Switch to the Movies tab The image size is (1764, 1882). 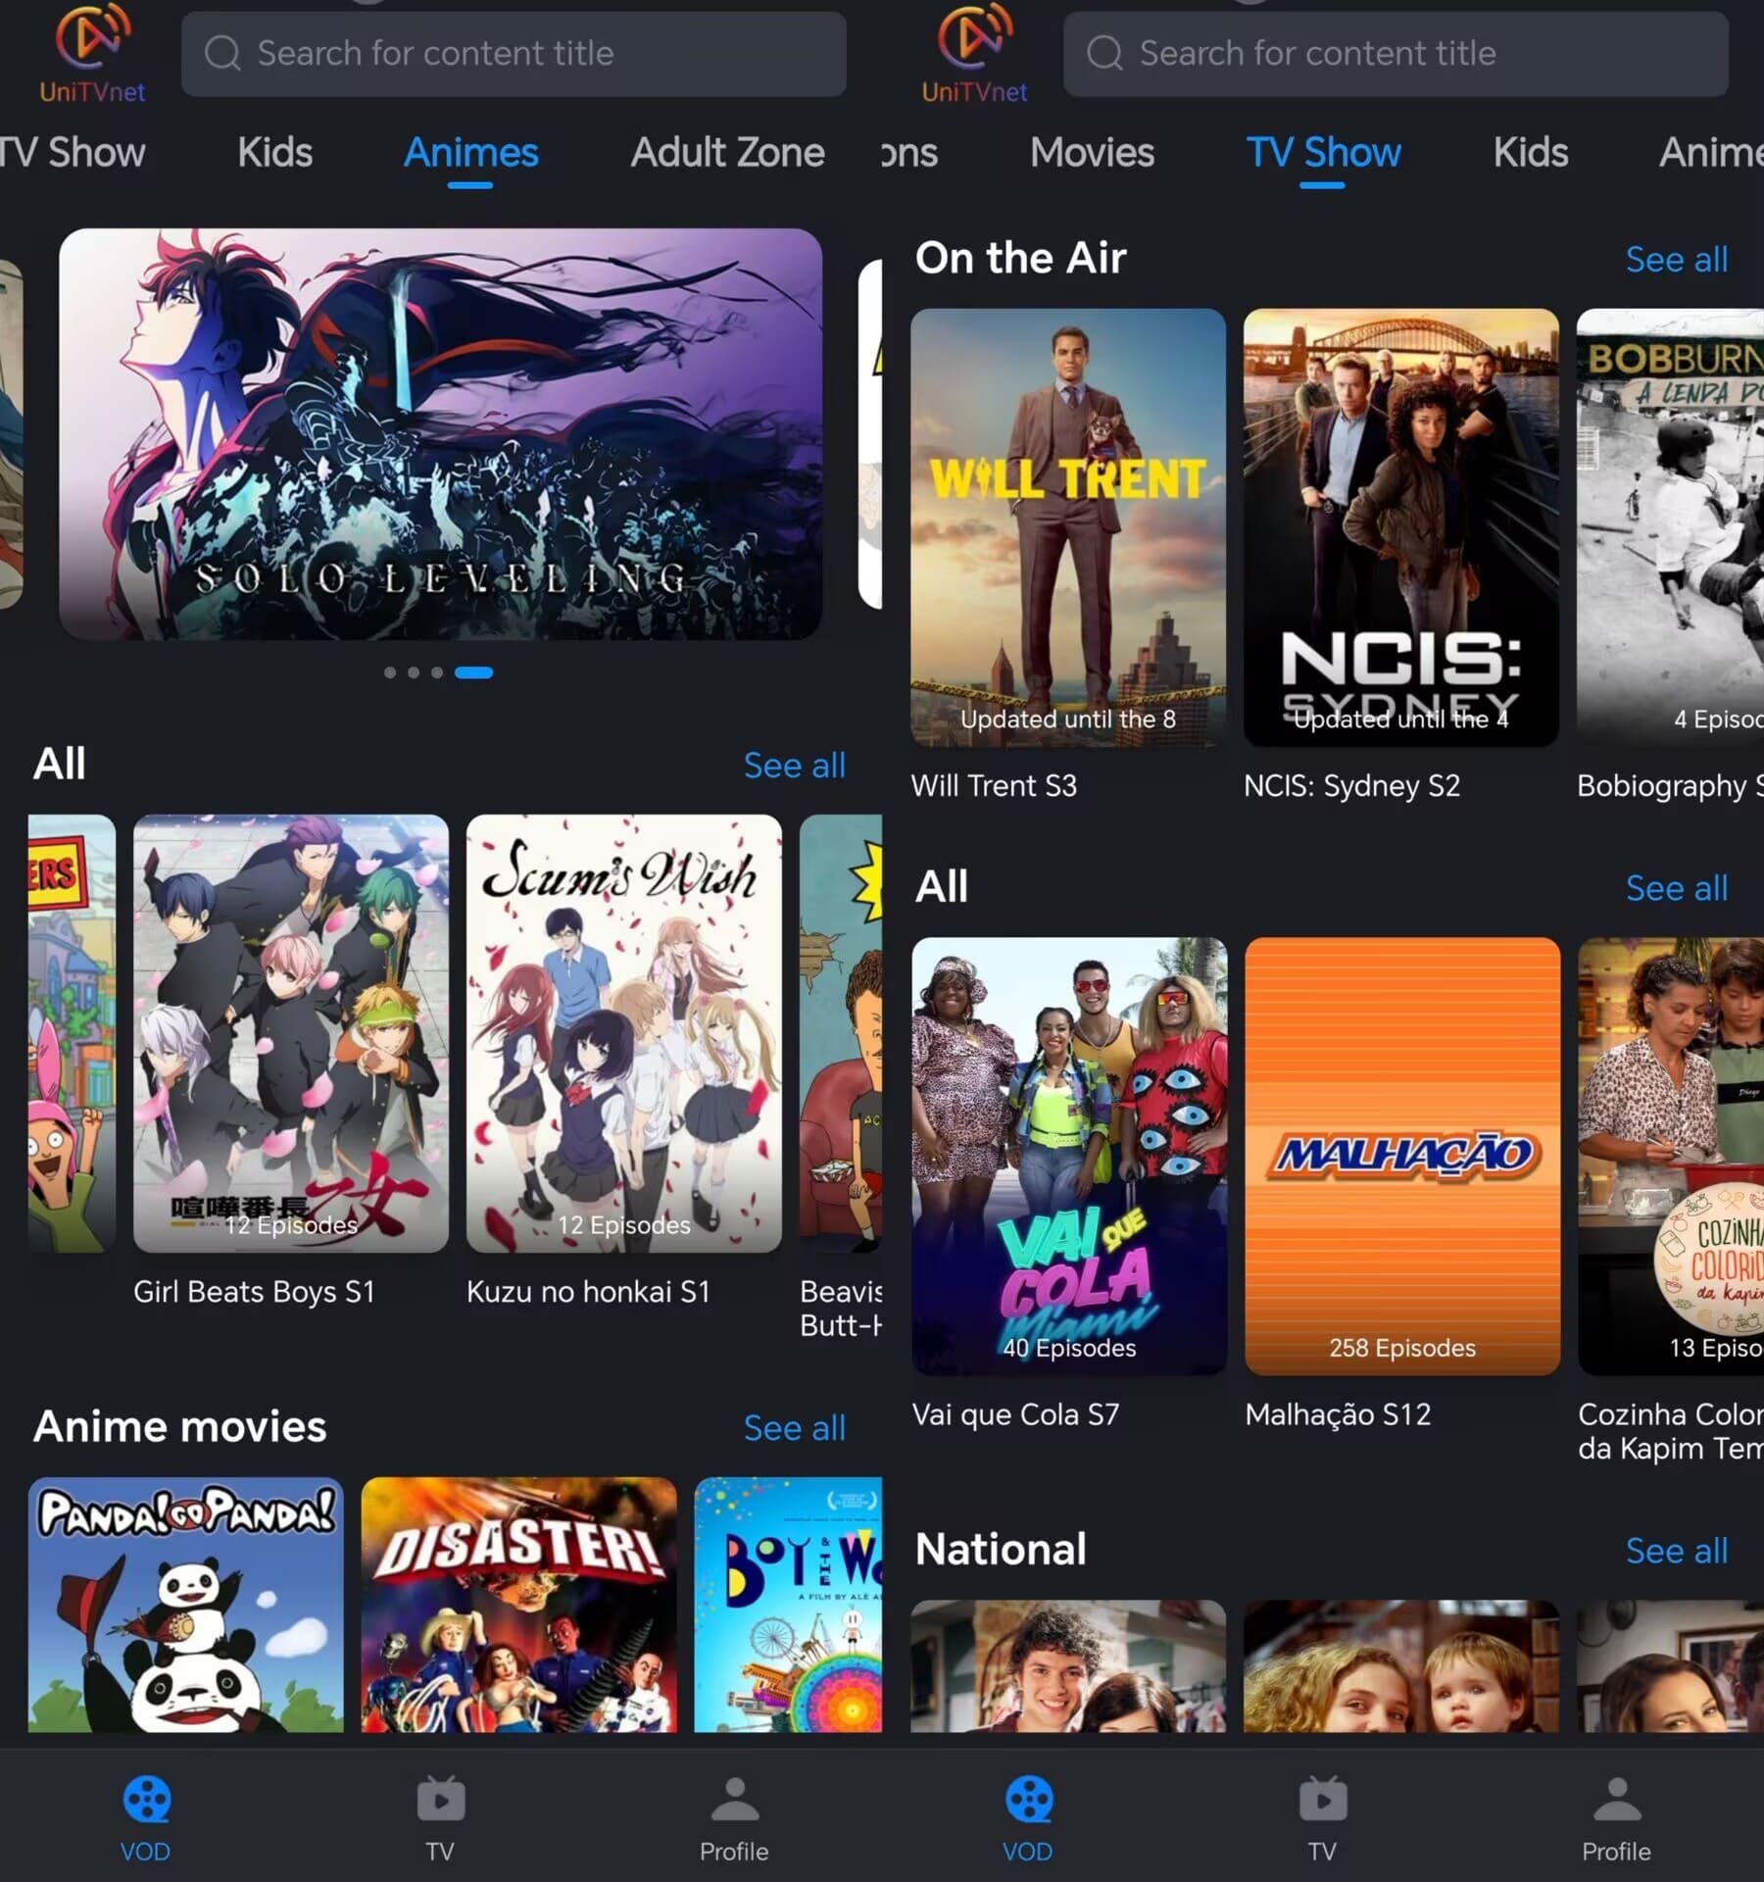click(1092, 152)
